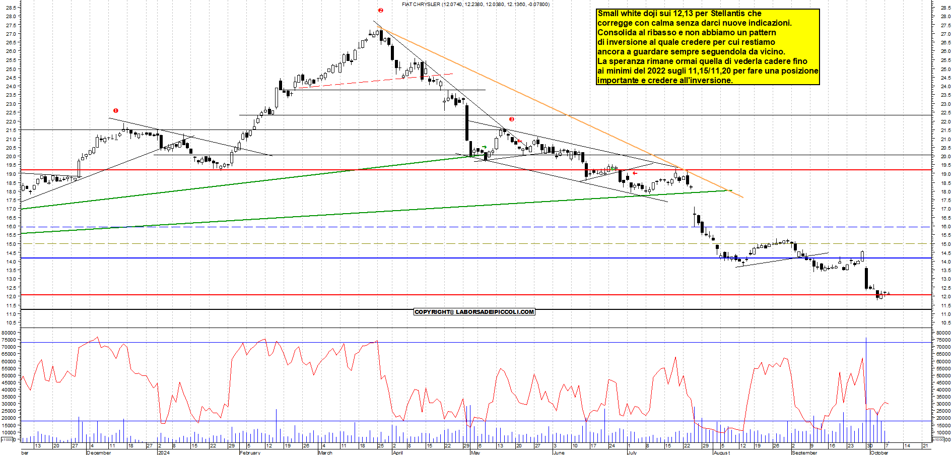Click the August month label

click(x=721, y=452)
